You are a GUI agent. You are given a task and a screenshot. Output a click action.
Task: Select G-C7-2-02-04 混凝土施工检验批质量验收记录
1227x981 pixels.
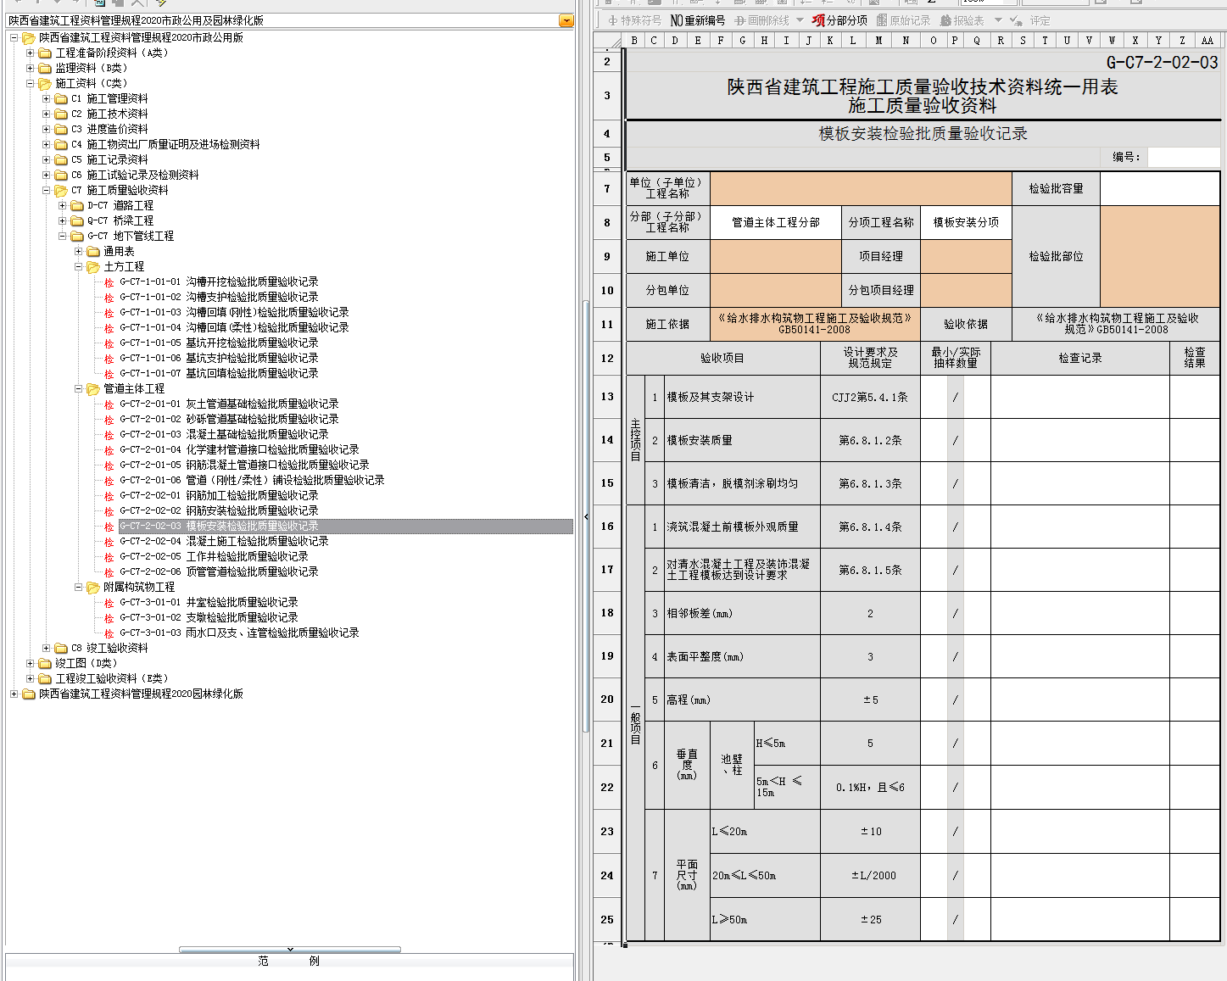[x=224, y=541]
